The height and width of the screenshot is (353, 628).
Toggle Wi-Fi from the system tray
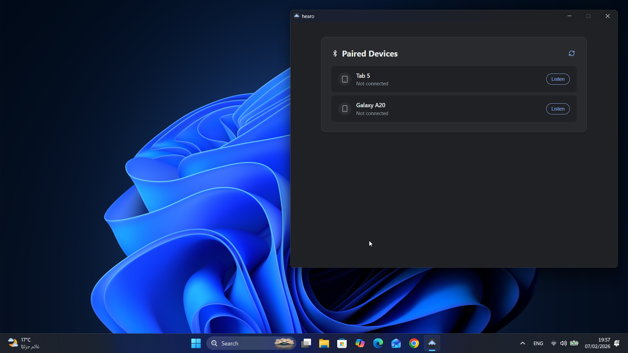(x=553, y=343)
